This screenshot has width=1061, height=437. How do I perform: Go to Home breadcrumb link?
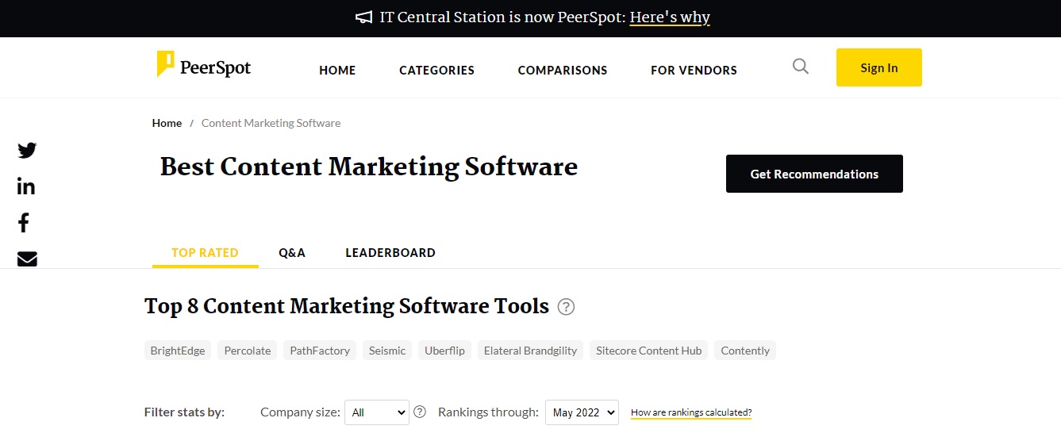coord(167,123)
